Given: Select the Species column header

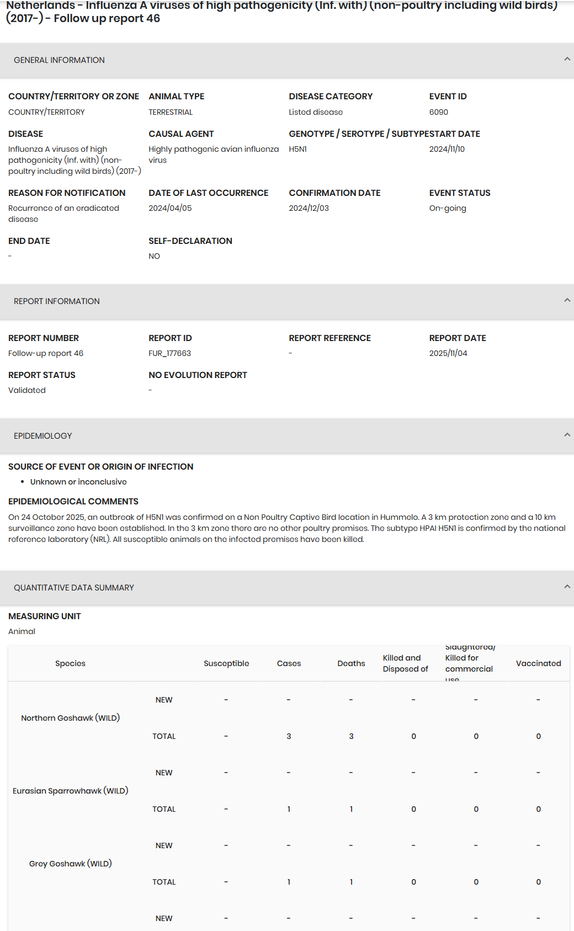Looking at the screenshot, I should pos(70,663).
